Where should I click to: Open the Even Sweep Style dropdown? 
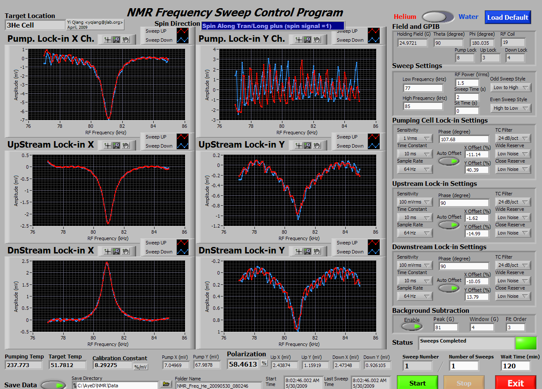511,108
